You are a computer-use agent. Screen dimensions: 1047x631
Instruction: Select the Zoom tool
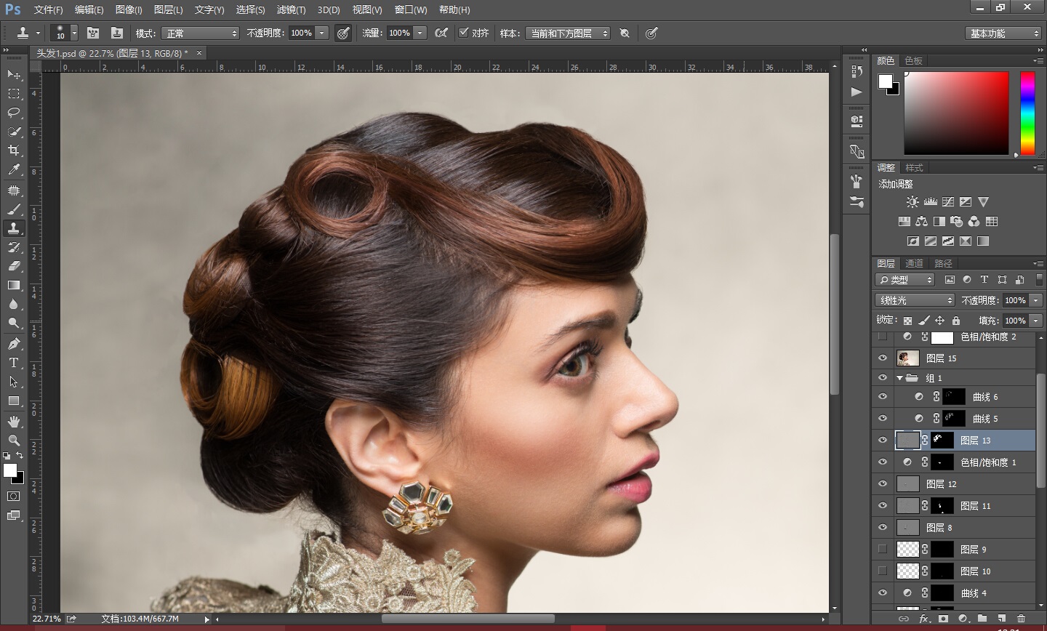14,441
